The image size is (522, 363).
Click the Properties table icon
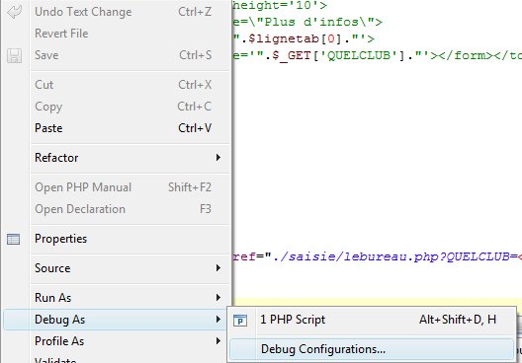coord(13,239)
